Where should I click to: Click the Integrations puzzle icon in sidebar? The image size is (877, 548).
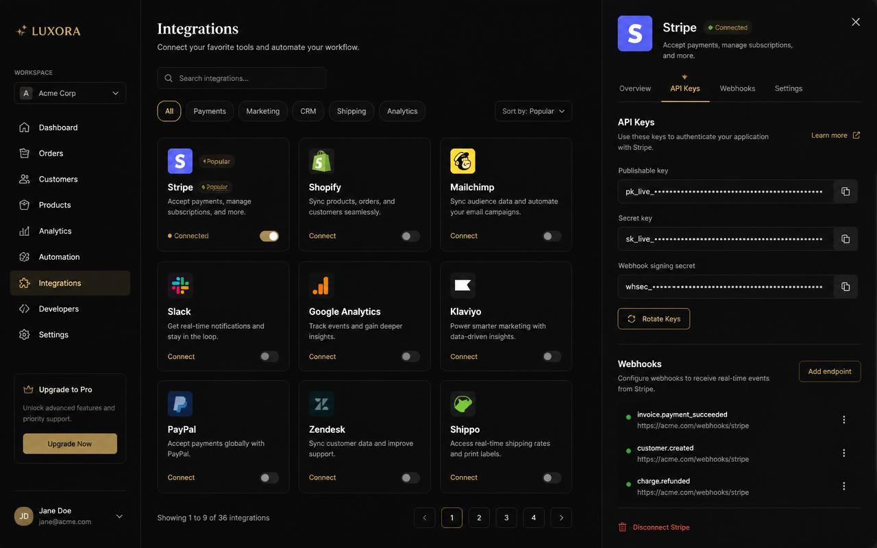[x=25, y=283]
